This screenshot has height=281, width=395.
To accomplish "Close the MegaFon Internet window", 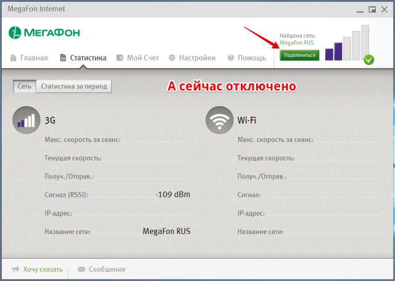I will [x=384, y=10].
